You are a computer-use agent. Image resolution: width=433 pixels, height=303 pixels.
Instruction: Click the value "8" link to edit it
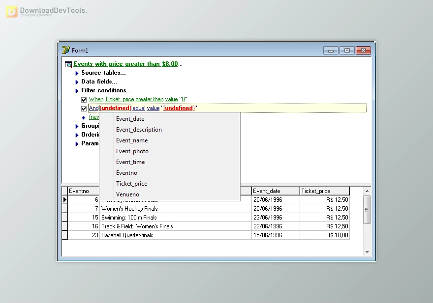tap(182, 99)
